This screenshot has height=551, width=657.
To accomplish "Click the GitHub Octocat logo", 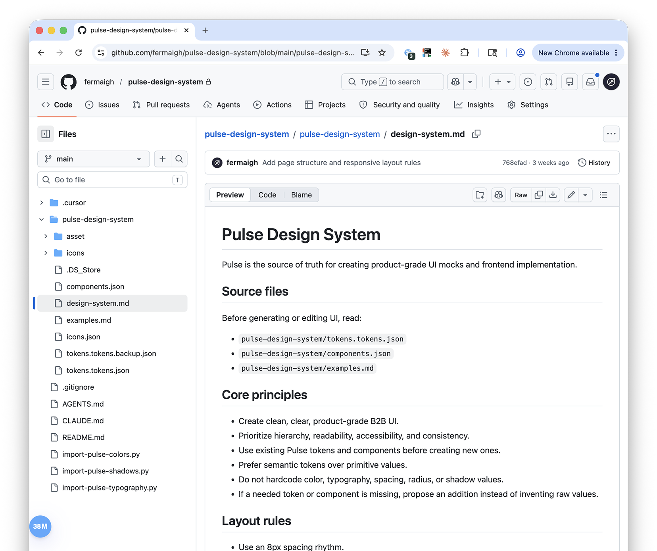I will (68, 82).
